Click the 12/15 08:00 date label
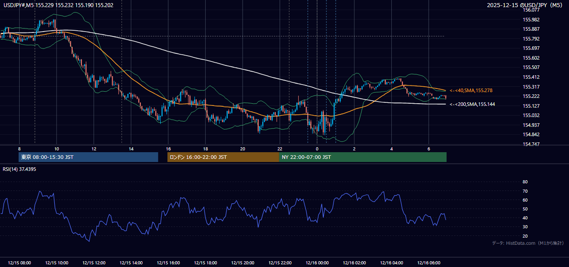 (x=19, y=263)
